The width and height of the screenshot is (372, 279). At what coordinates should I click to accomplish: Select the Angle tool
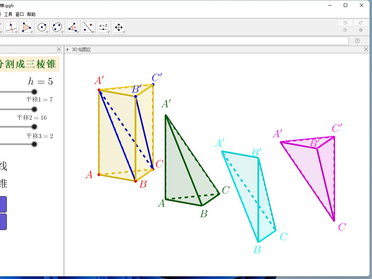pos(72,27)
